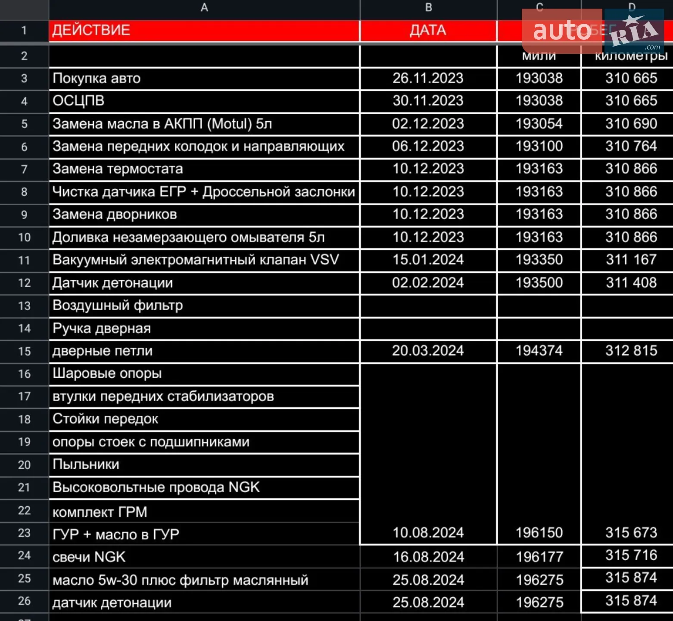Select the cell Высоковольтные провода NGK
Image resolution: width=673 pixels, height=621 pixels.
204,488
